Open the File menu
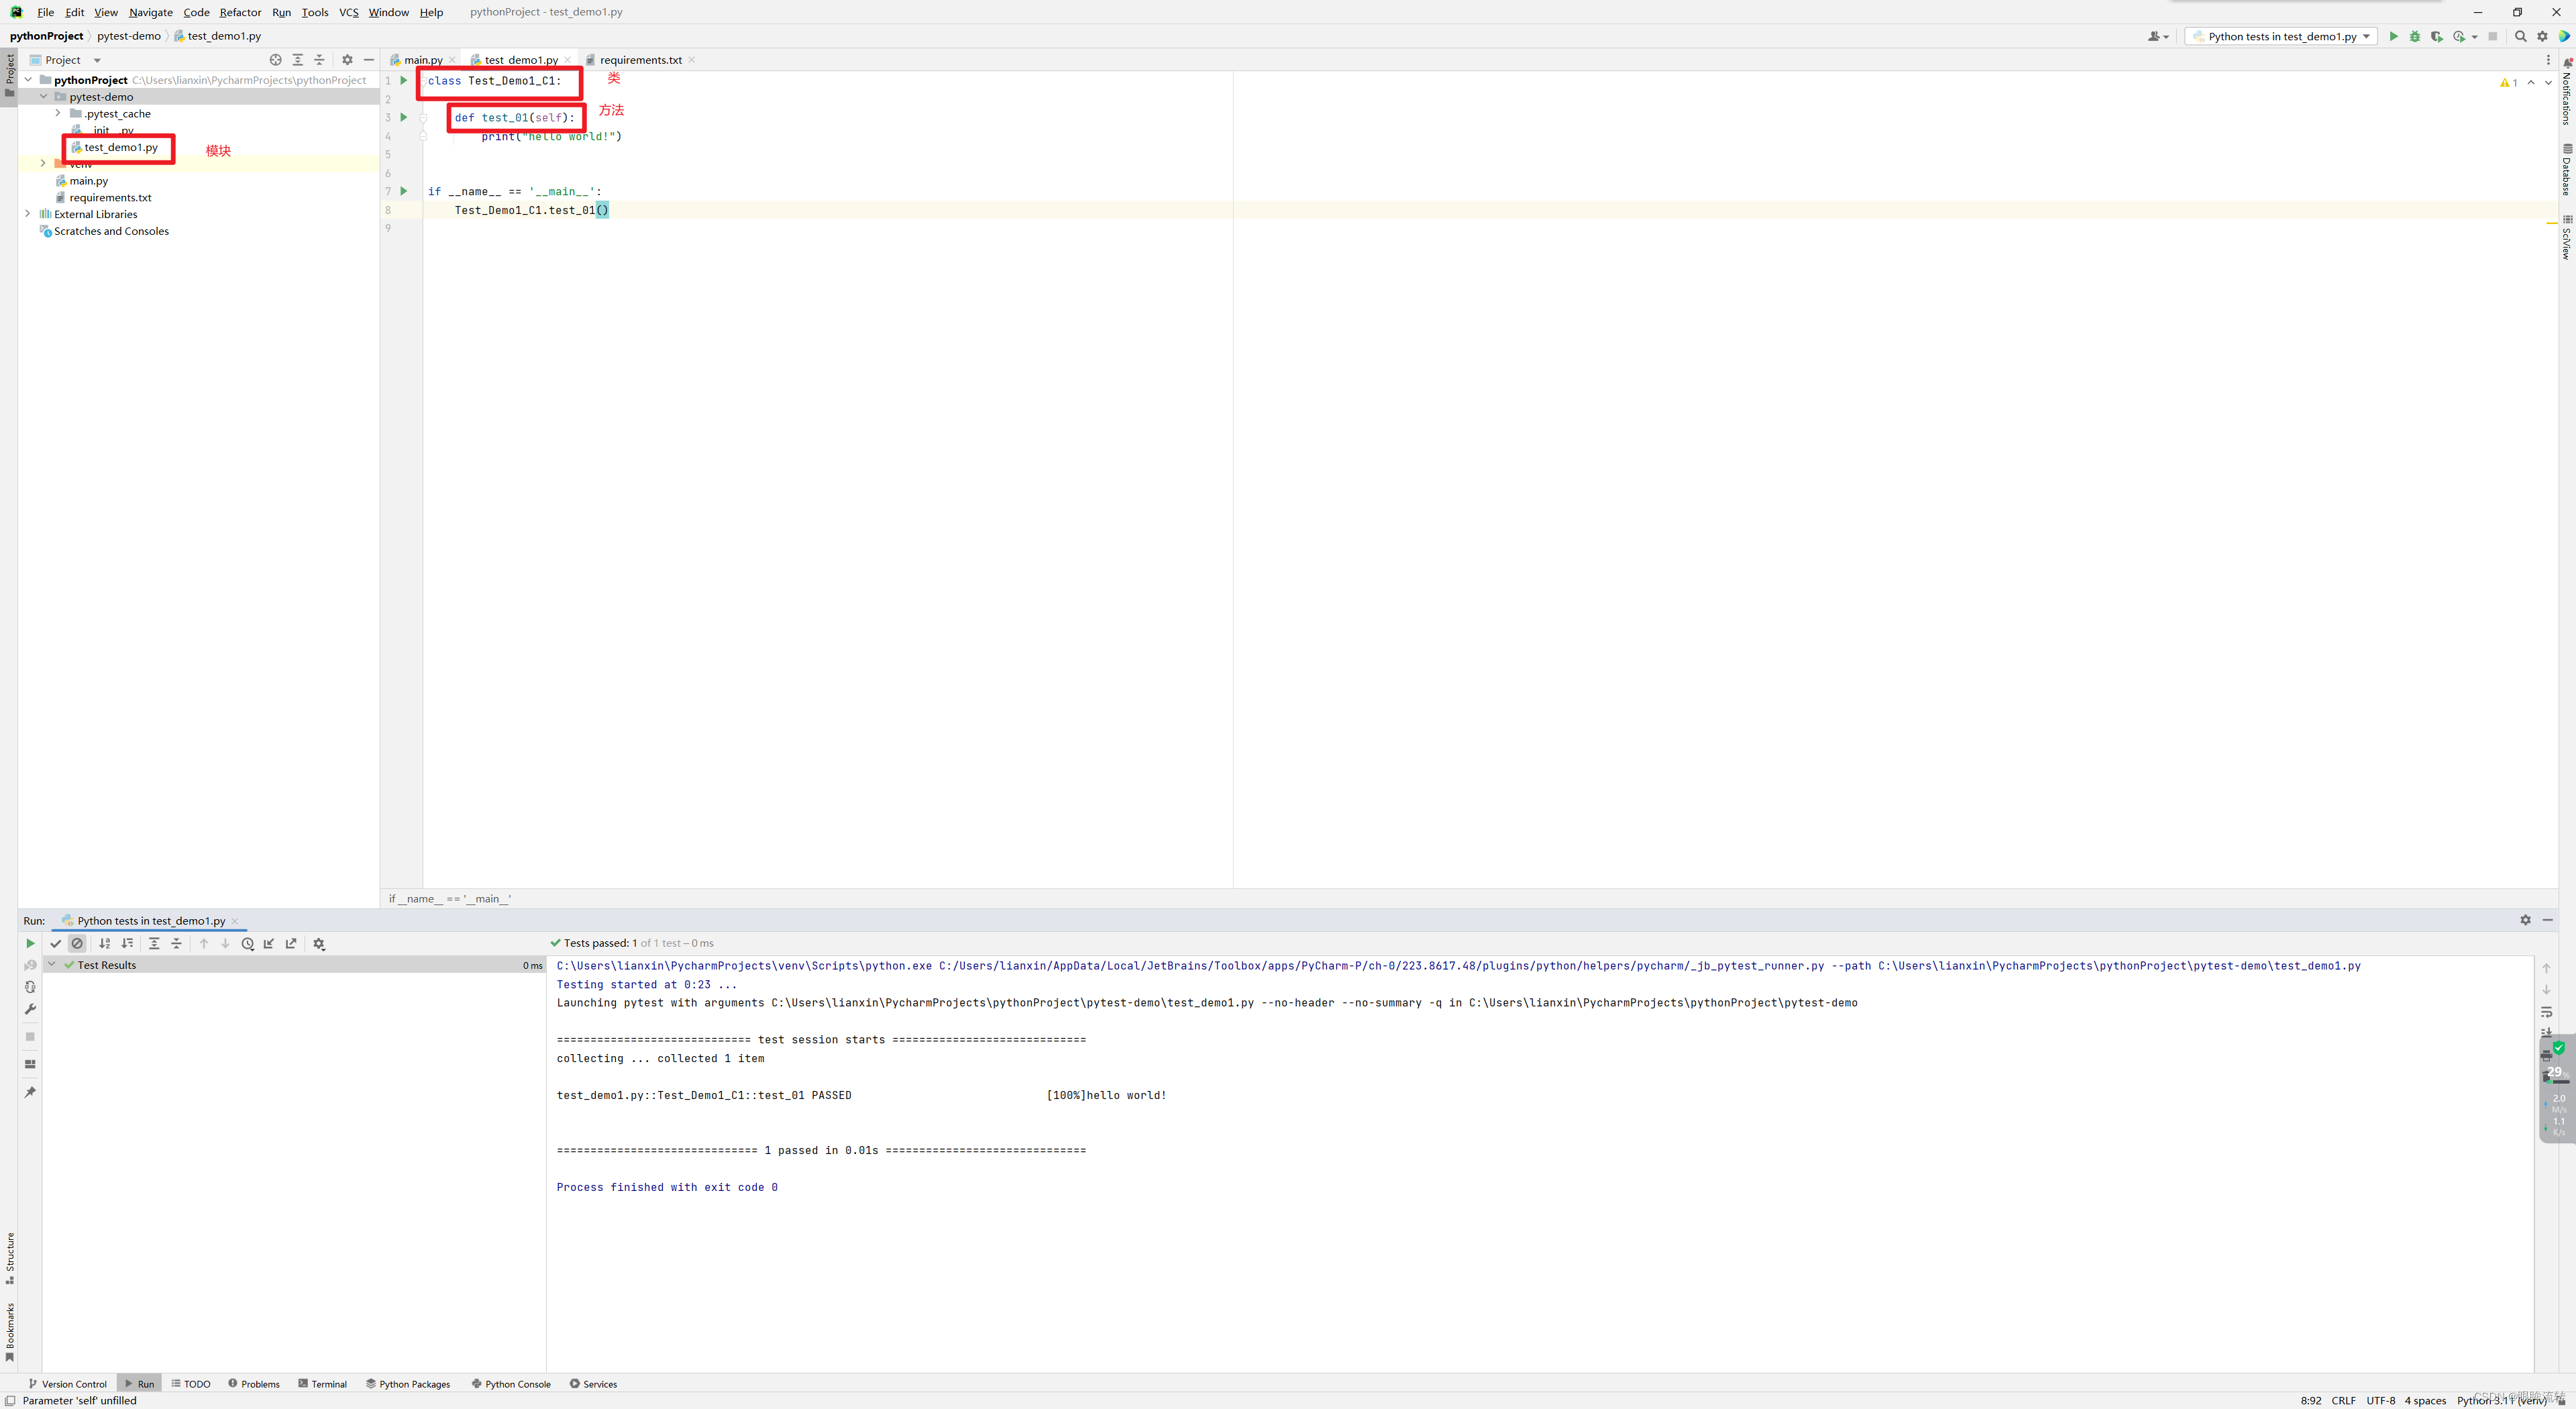 45,12
